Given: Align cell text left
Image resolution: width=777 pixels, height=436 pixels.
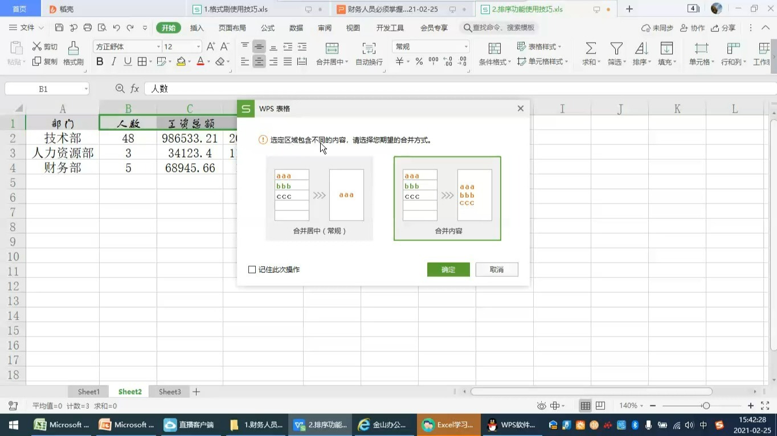Looking at the screenshot, I should [x=245, y=61].
